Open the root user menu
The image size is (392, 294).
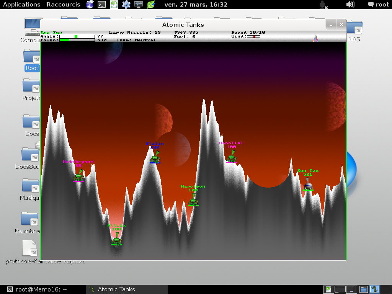[x=378, y=5]
